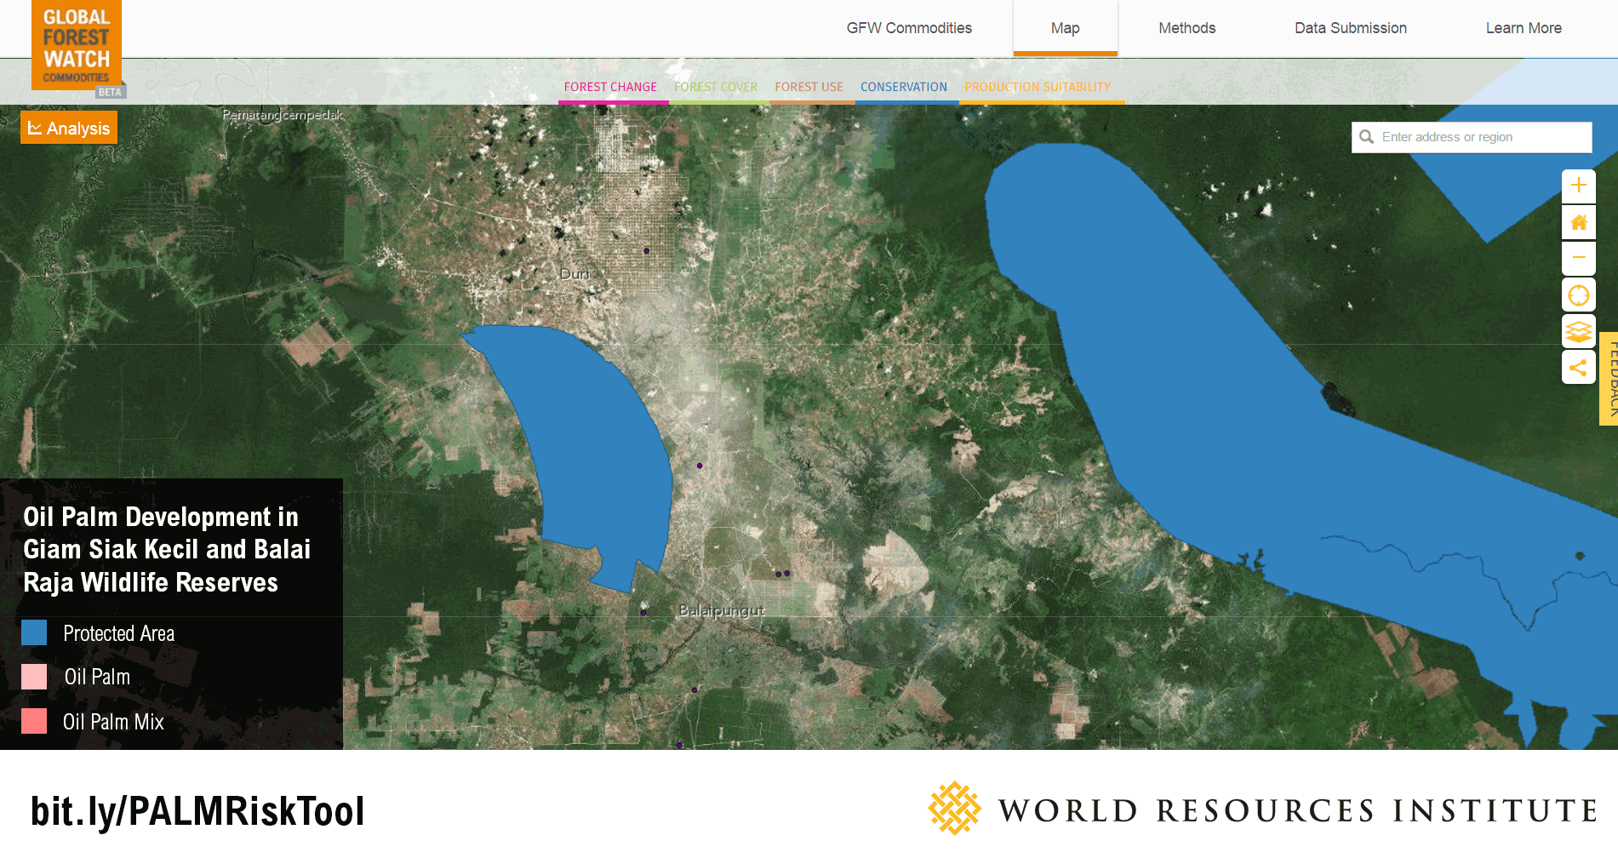Expand the Forest Use layer menu
The image size is (1618, 858).
[x=809, y=87]
